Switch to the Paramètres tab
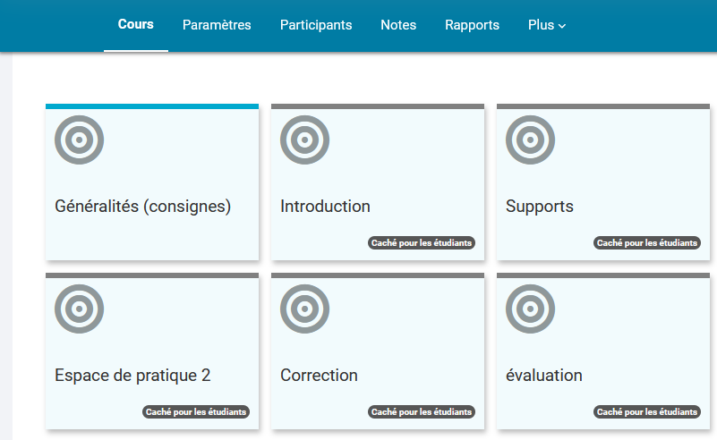The width and height of the screenshot is (717, 440). [x=217, y=25]
